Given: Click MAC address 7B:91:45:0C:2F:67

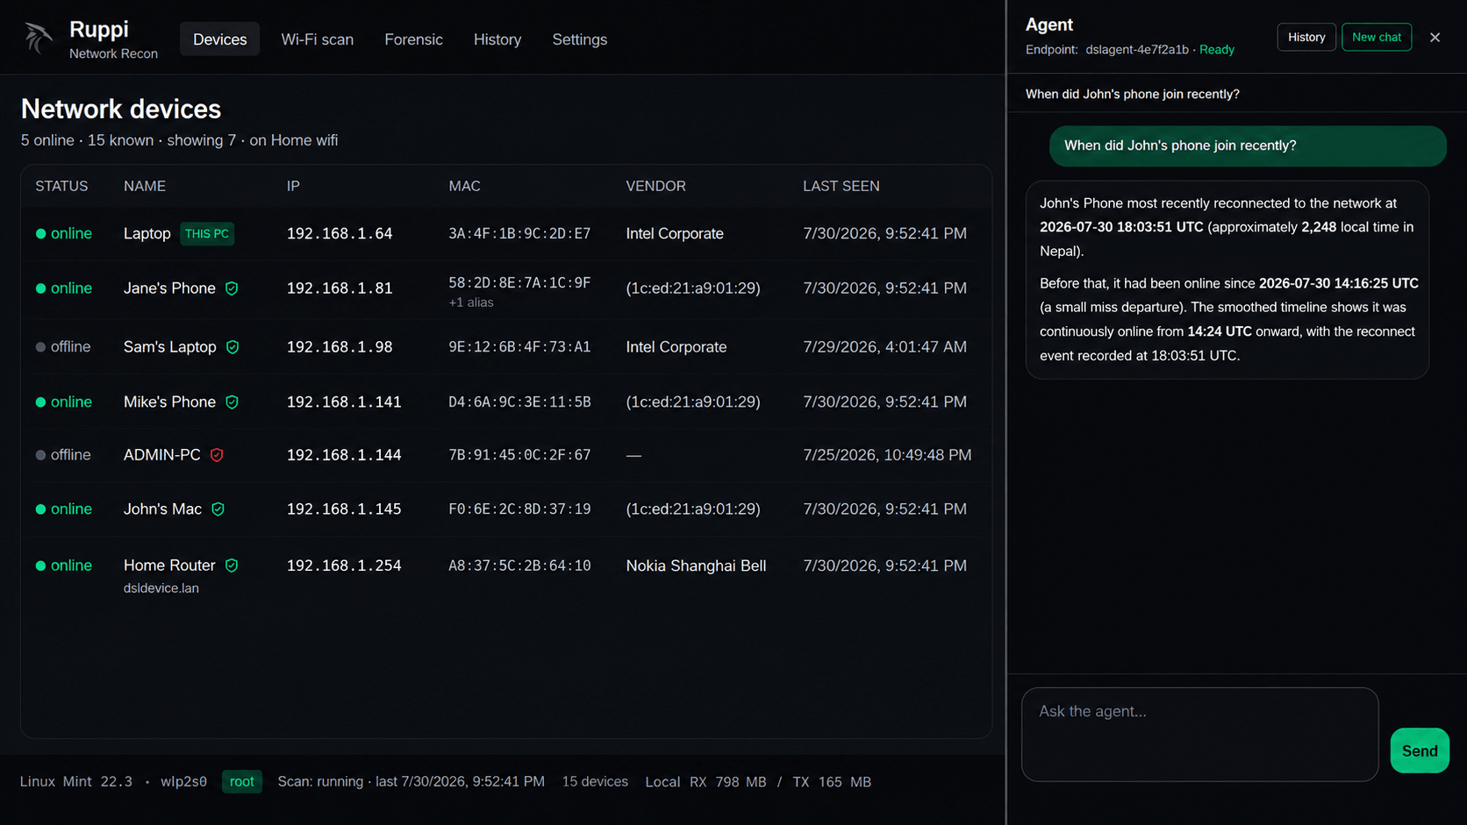Looking at the screenshot, I should 519,455.
